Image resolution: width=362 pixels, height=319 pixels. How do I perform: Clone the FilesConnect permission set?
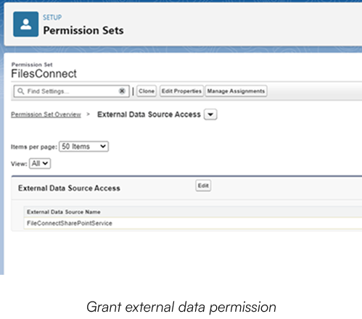(x=147, y=91)
